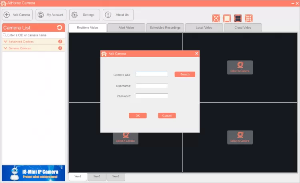The height and width of the screenshot is (183, 300).
Task: Open My Account from the toolbar
Action: click(51, 15)
